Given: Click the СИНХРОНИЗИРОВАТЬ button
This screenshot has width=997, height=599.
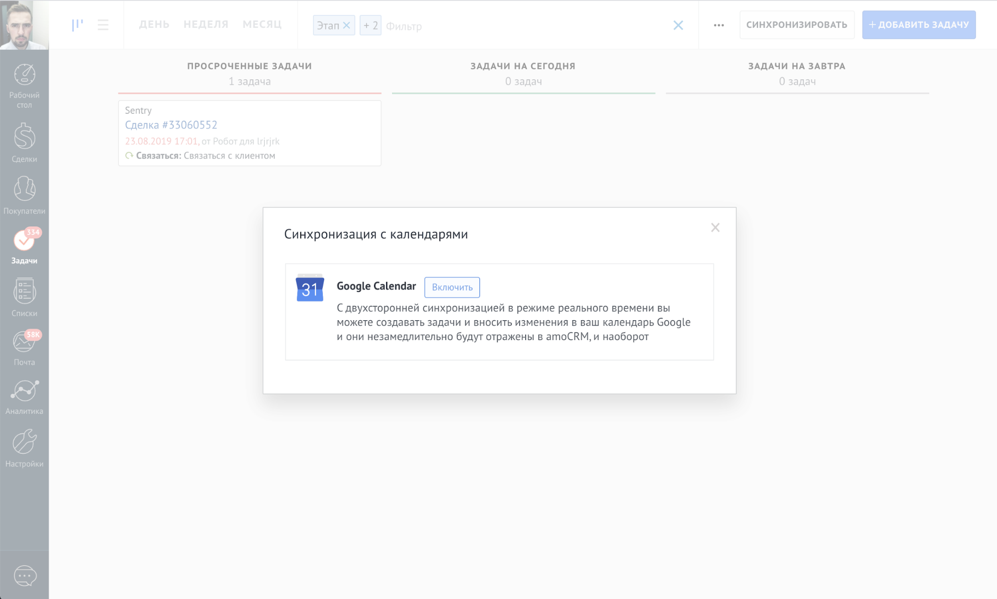Looking at the screenshot, I should coord(797,24).
